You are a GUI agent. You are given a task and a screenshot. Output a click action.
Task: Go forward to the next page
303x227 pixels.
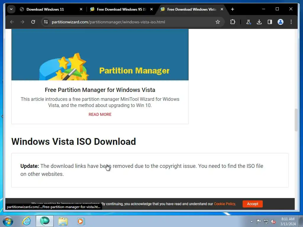coord(22,22)
